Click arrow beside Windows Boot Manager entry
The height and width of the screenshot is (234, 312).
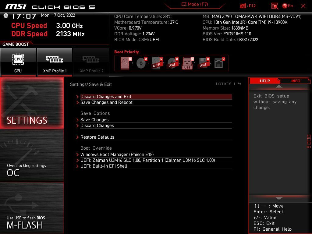[77, 154]
